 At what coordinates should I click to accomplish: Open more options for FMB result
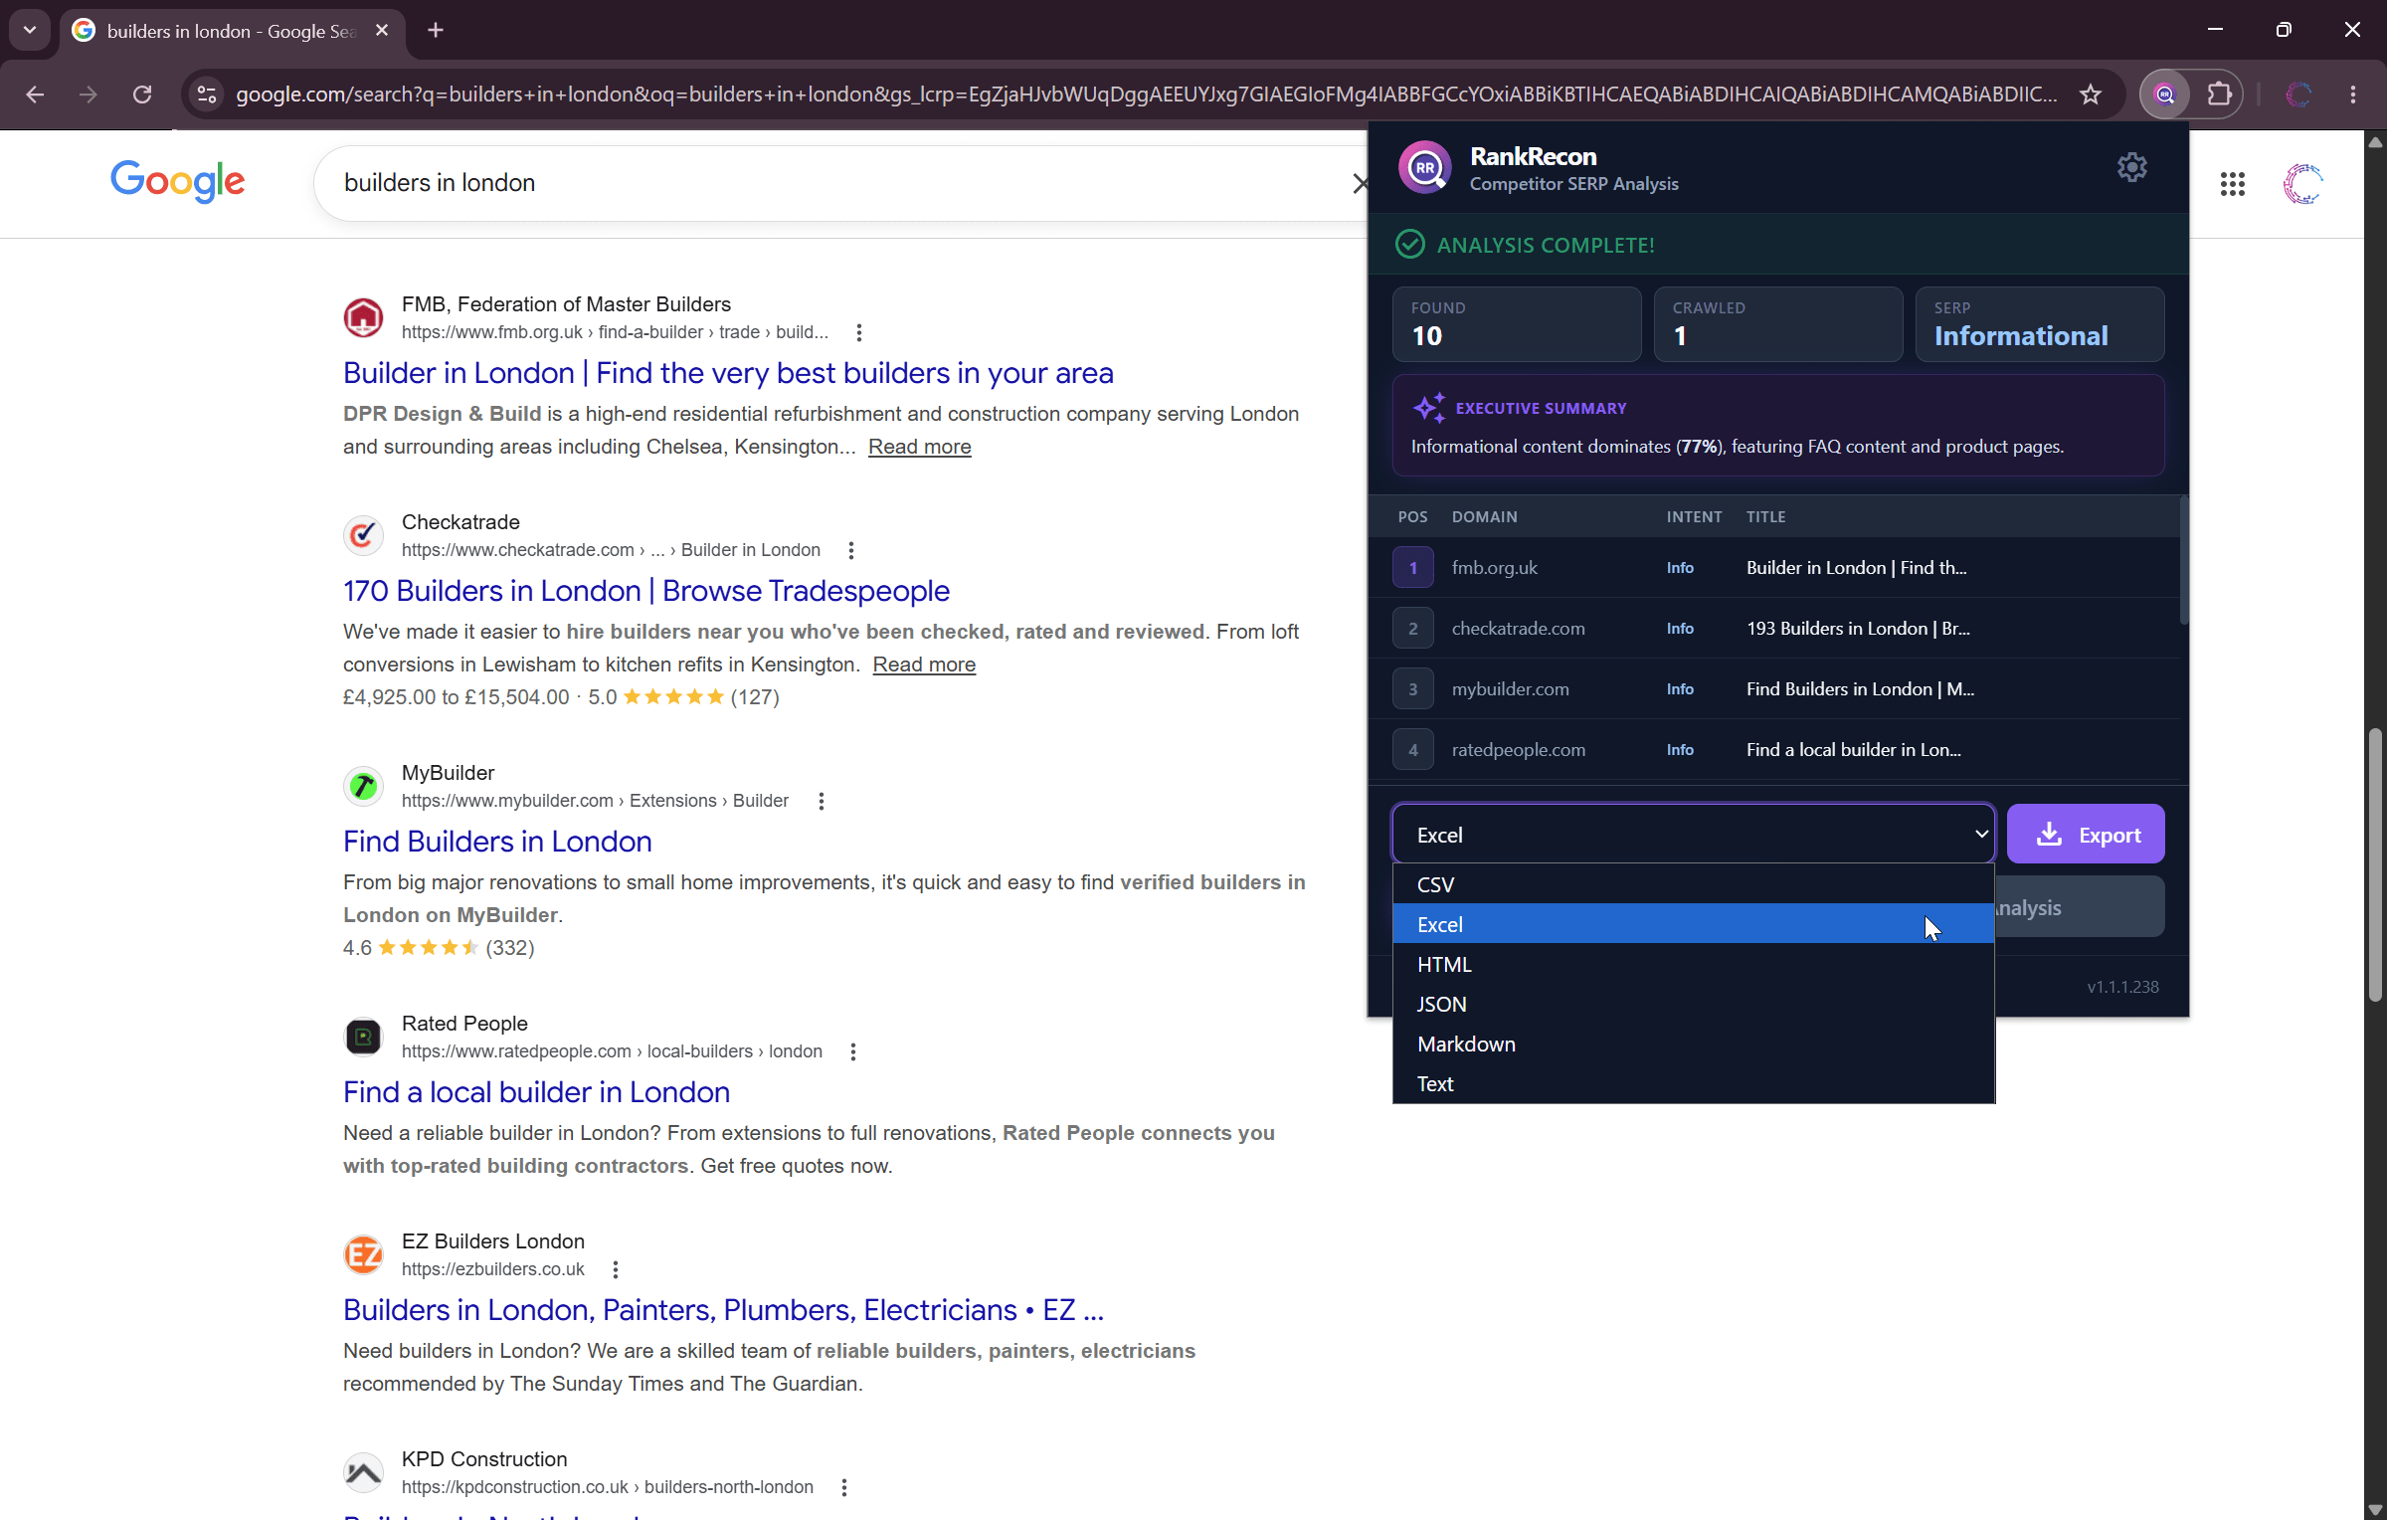[859, 332]
